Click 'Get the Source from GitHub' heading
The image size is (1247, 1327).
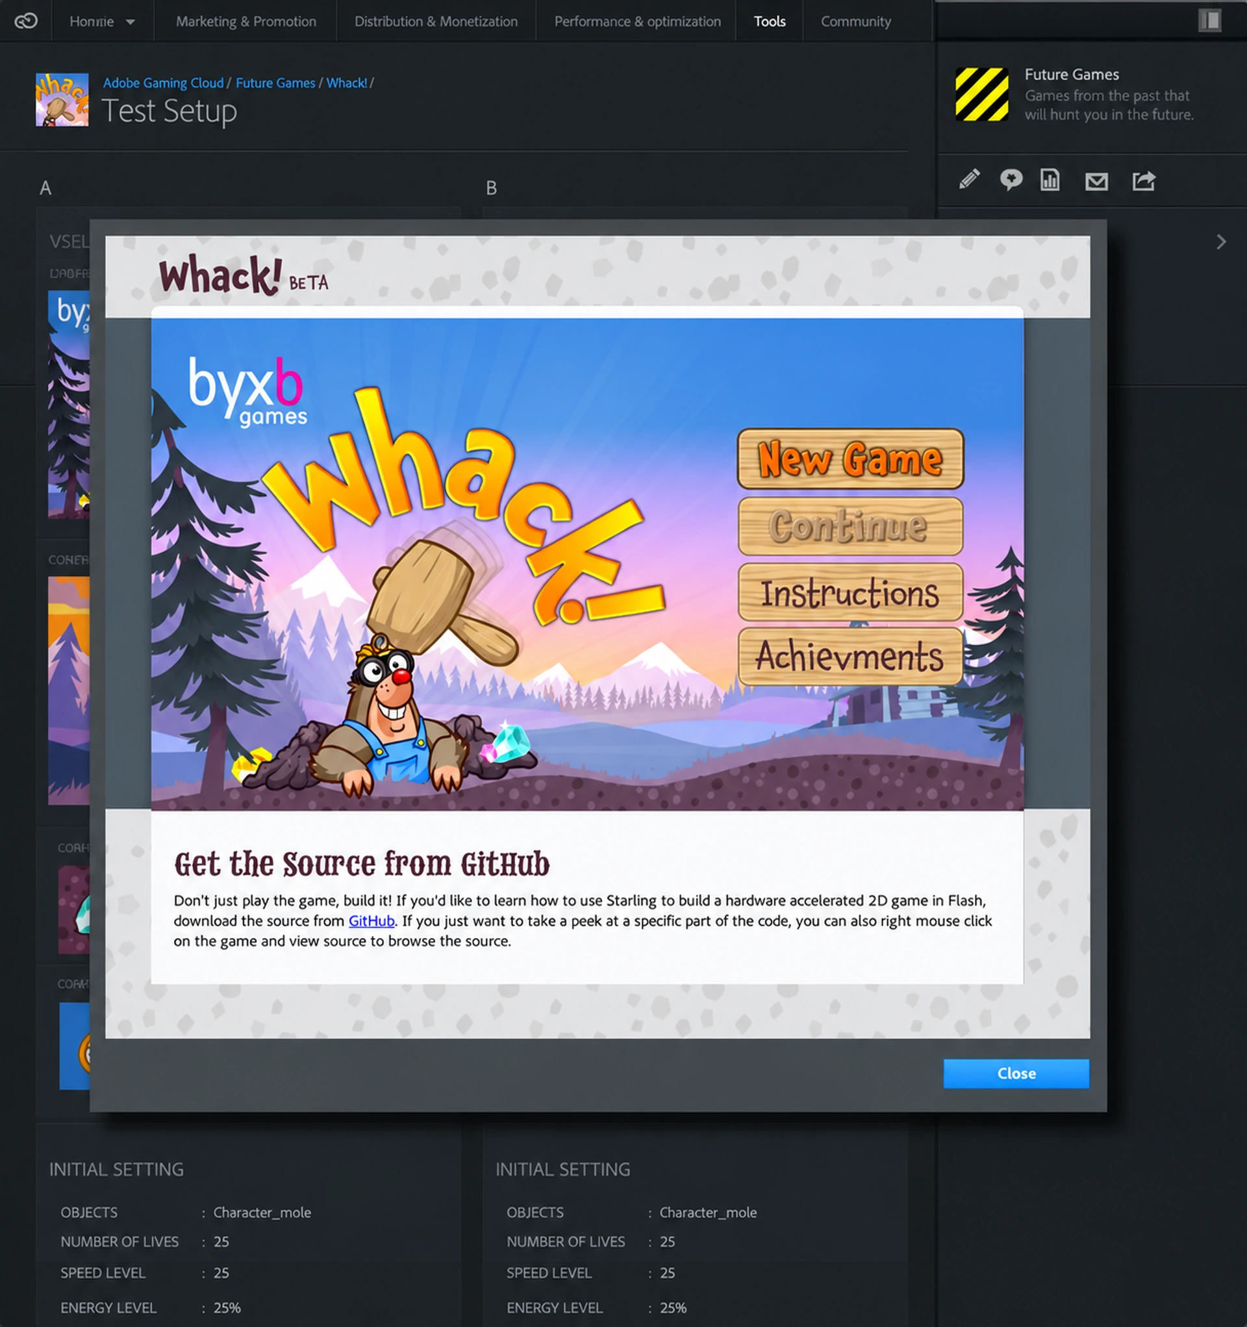pyautogui.click(x=362, y=864)
